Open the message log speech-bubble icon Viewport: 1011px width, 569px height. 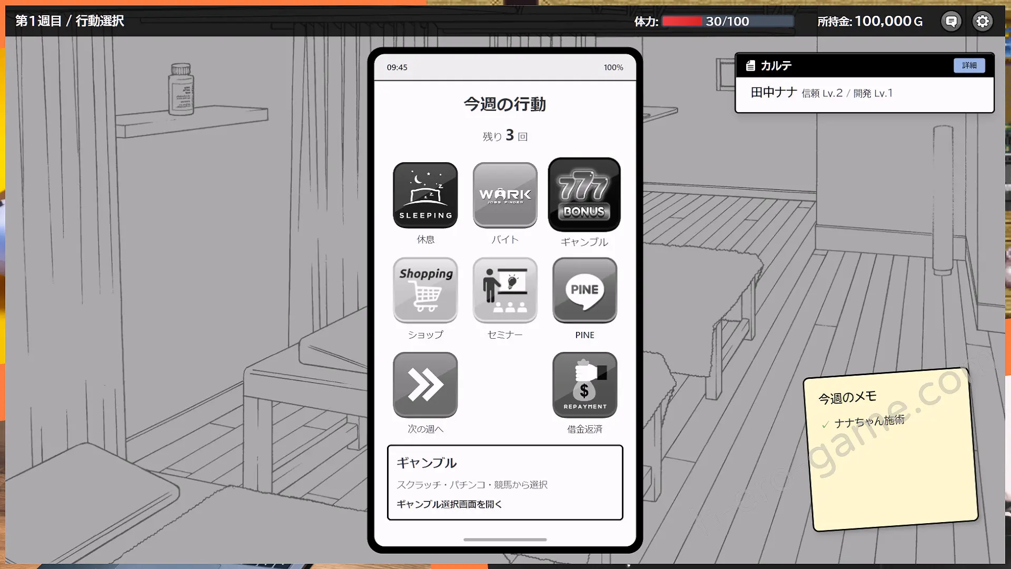(951, 21)
